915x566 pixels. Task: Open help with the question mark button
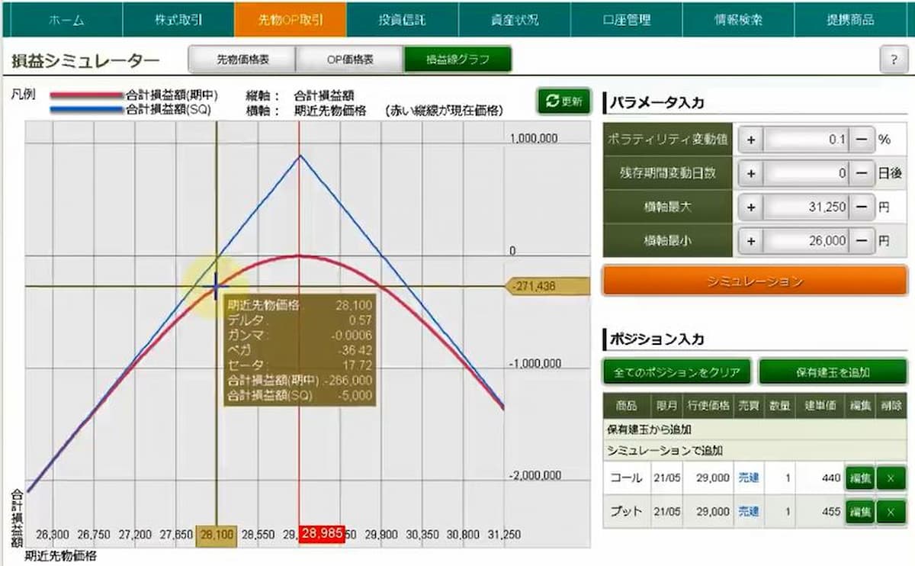[x=893, y=60]
